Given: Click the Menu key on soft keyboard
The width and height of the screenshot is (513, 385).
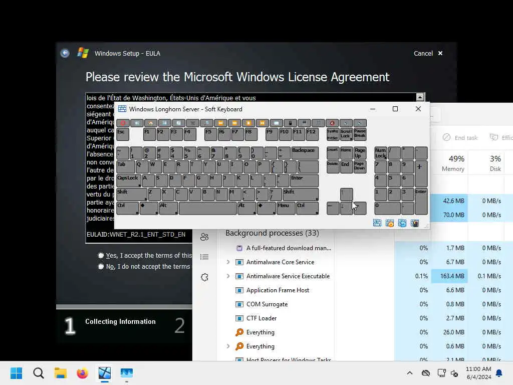Looking at the screenshot, I should tap(286, 209).
